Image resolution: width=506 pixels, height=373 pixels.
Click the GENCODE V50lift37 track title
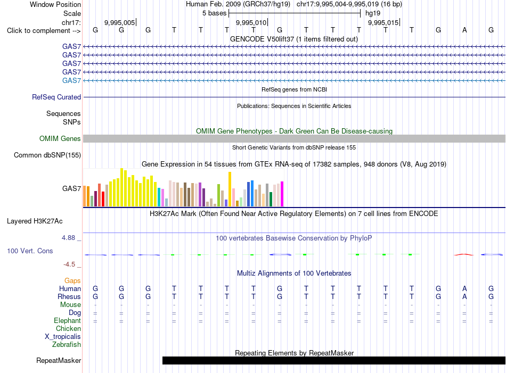coord(294,39)
